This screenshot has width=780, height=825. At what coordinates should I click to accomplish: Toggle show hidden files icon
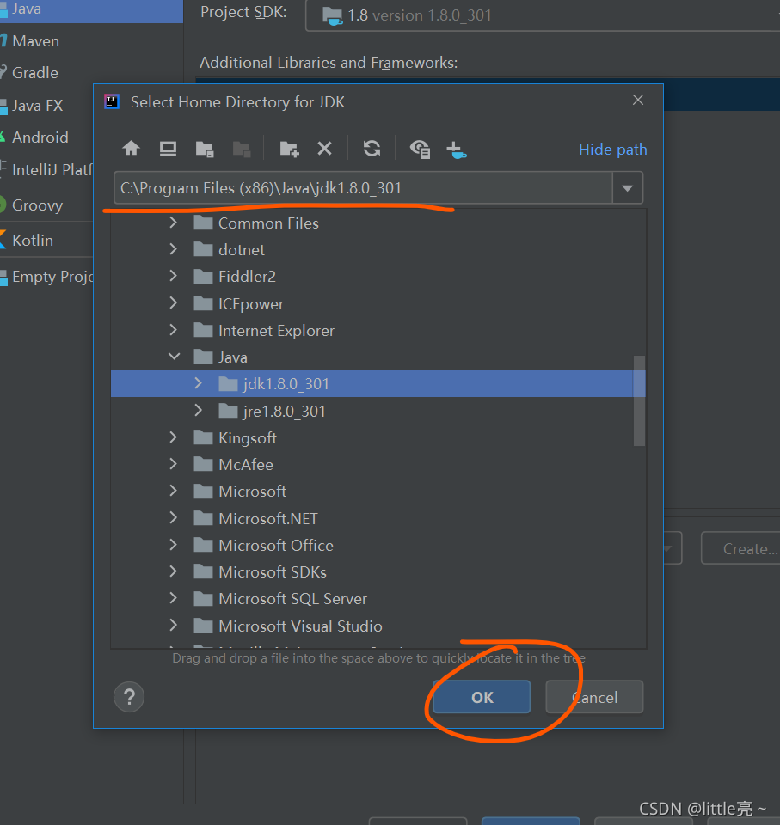click(x=420, y=149)
